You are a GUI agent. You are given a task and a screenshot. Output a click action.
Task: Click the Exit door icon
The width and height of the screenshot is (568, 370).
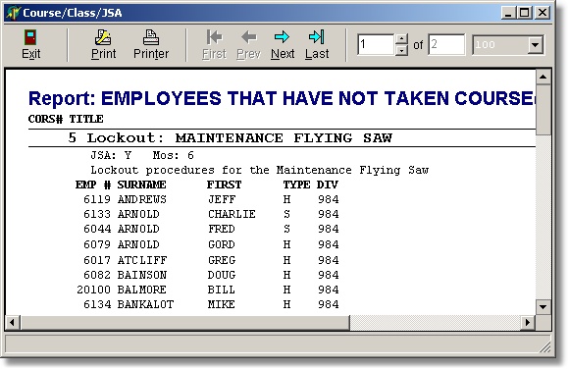(30, 37)
